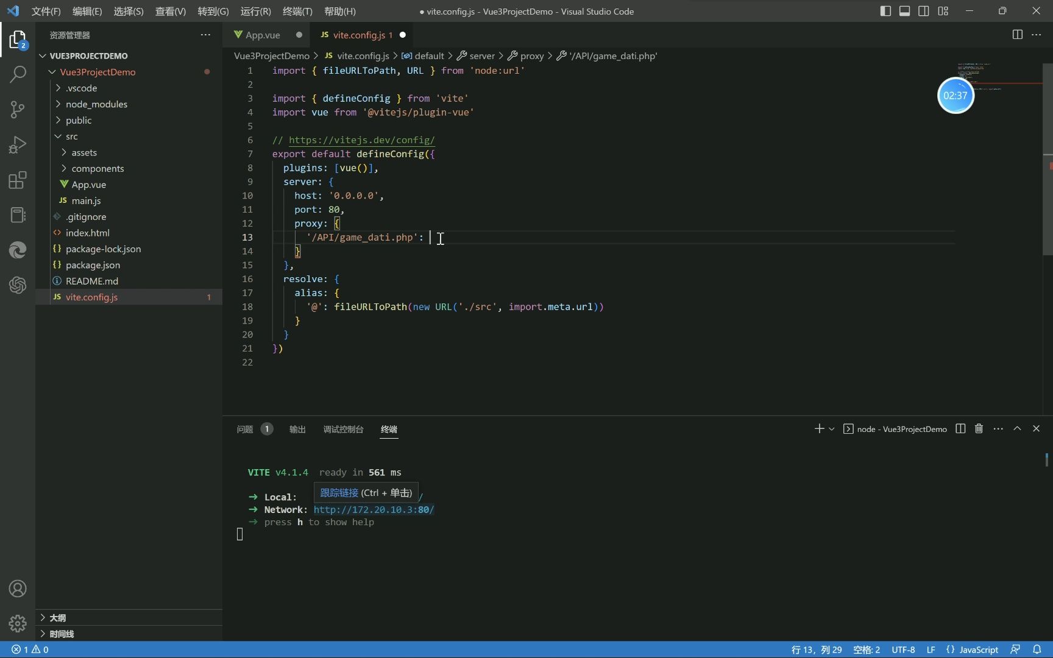Screen dimensions: 1053x658
Task: Open the Customize Layout icon
Action: [943, 11]
